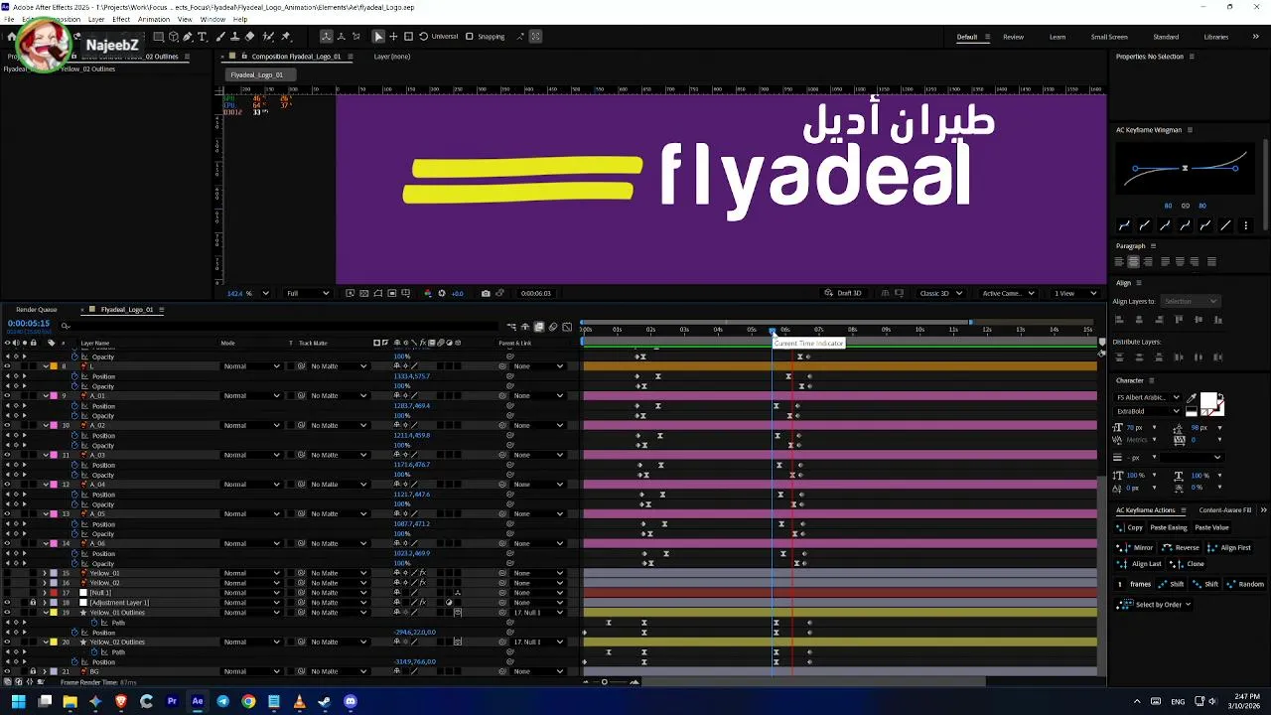
Task: Open the 1 View layout dropdown
Action: 1076,293
